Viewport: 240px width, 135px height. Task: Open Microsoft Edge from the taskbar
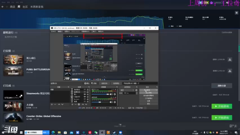coord(53,132)
